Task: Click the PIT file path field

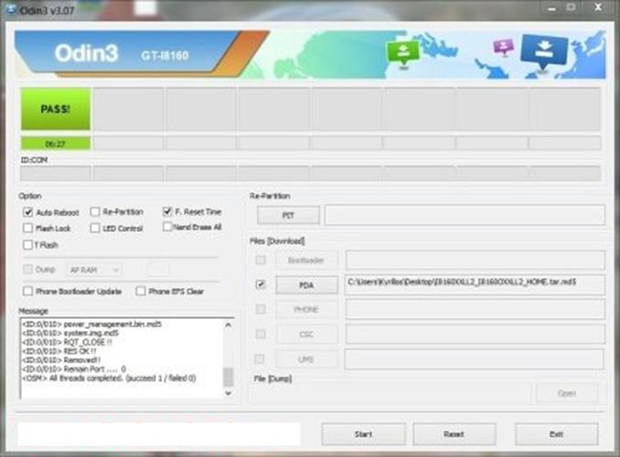Action: 465,215
